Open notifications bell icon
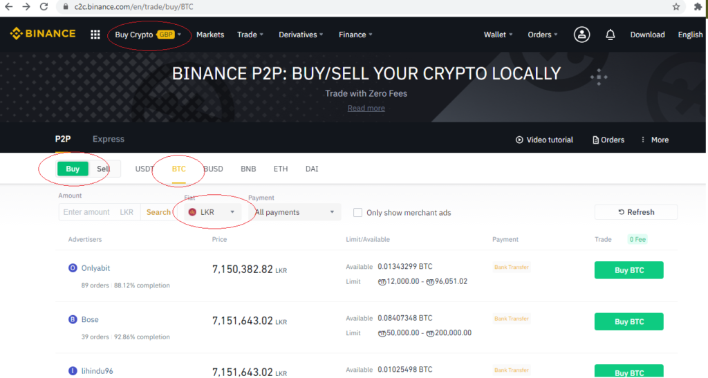The width and height of the screenshot is (708, 378). coord(610,35)
